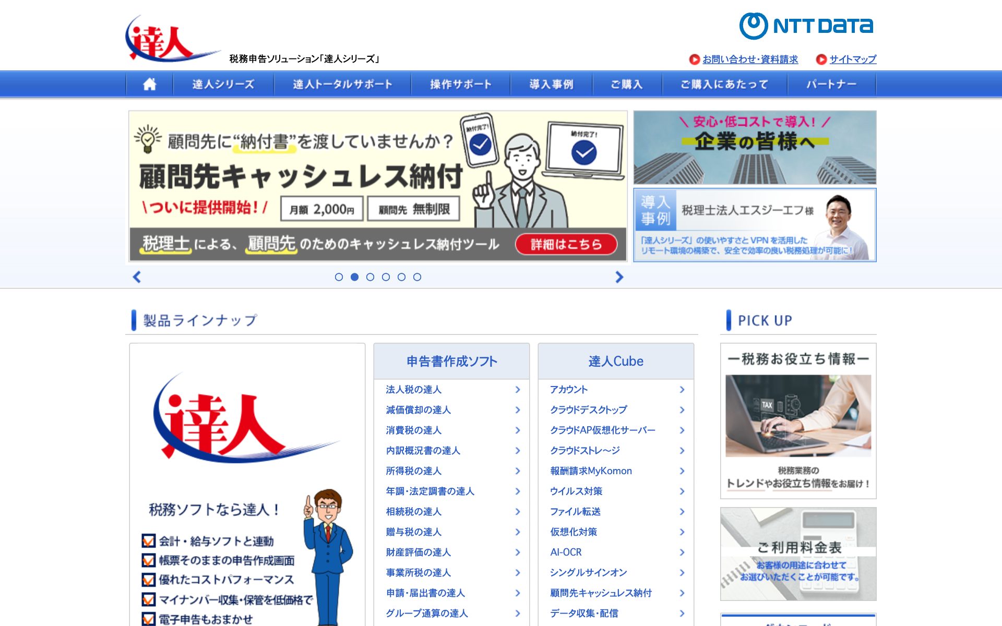1002x626 pixels.
Task: Click red arrow icon beside サイトマップ
Action: [821, 59]
